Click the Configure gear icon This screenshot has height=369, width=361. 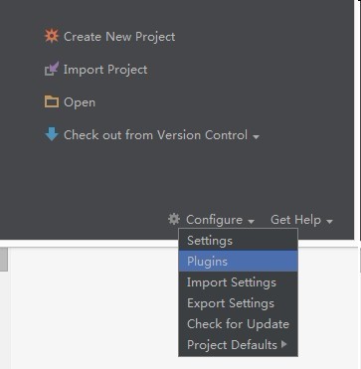[174, 219]
